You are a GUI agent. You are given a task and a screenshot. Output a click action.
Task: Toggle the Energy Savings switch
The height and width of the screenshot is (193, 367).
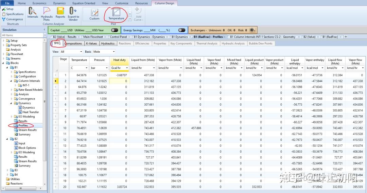click(182, 30)
